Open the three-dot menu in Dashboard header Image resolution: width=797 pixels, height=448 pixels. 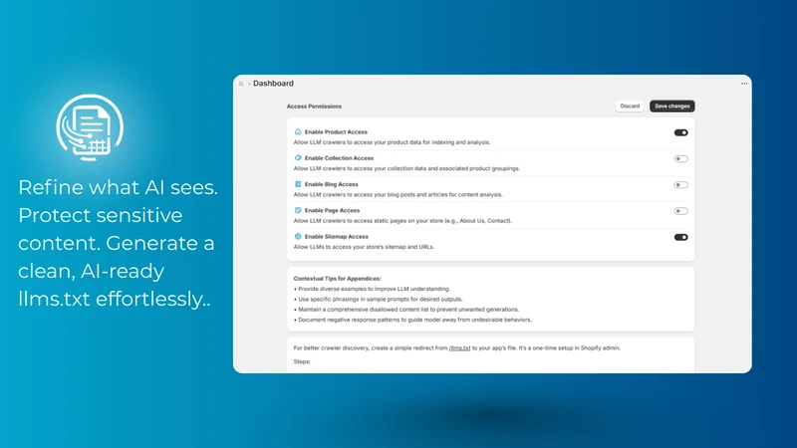click(x=744, y=84)
